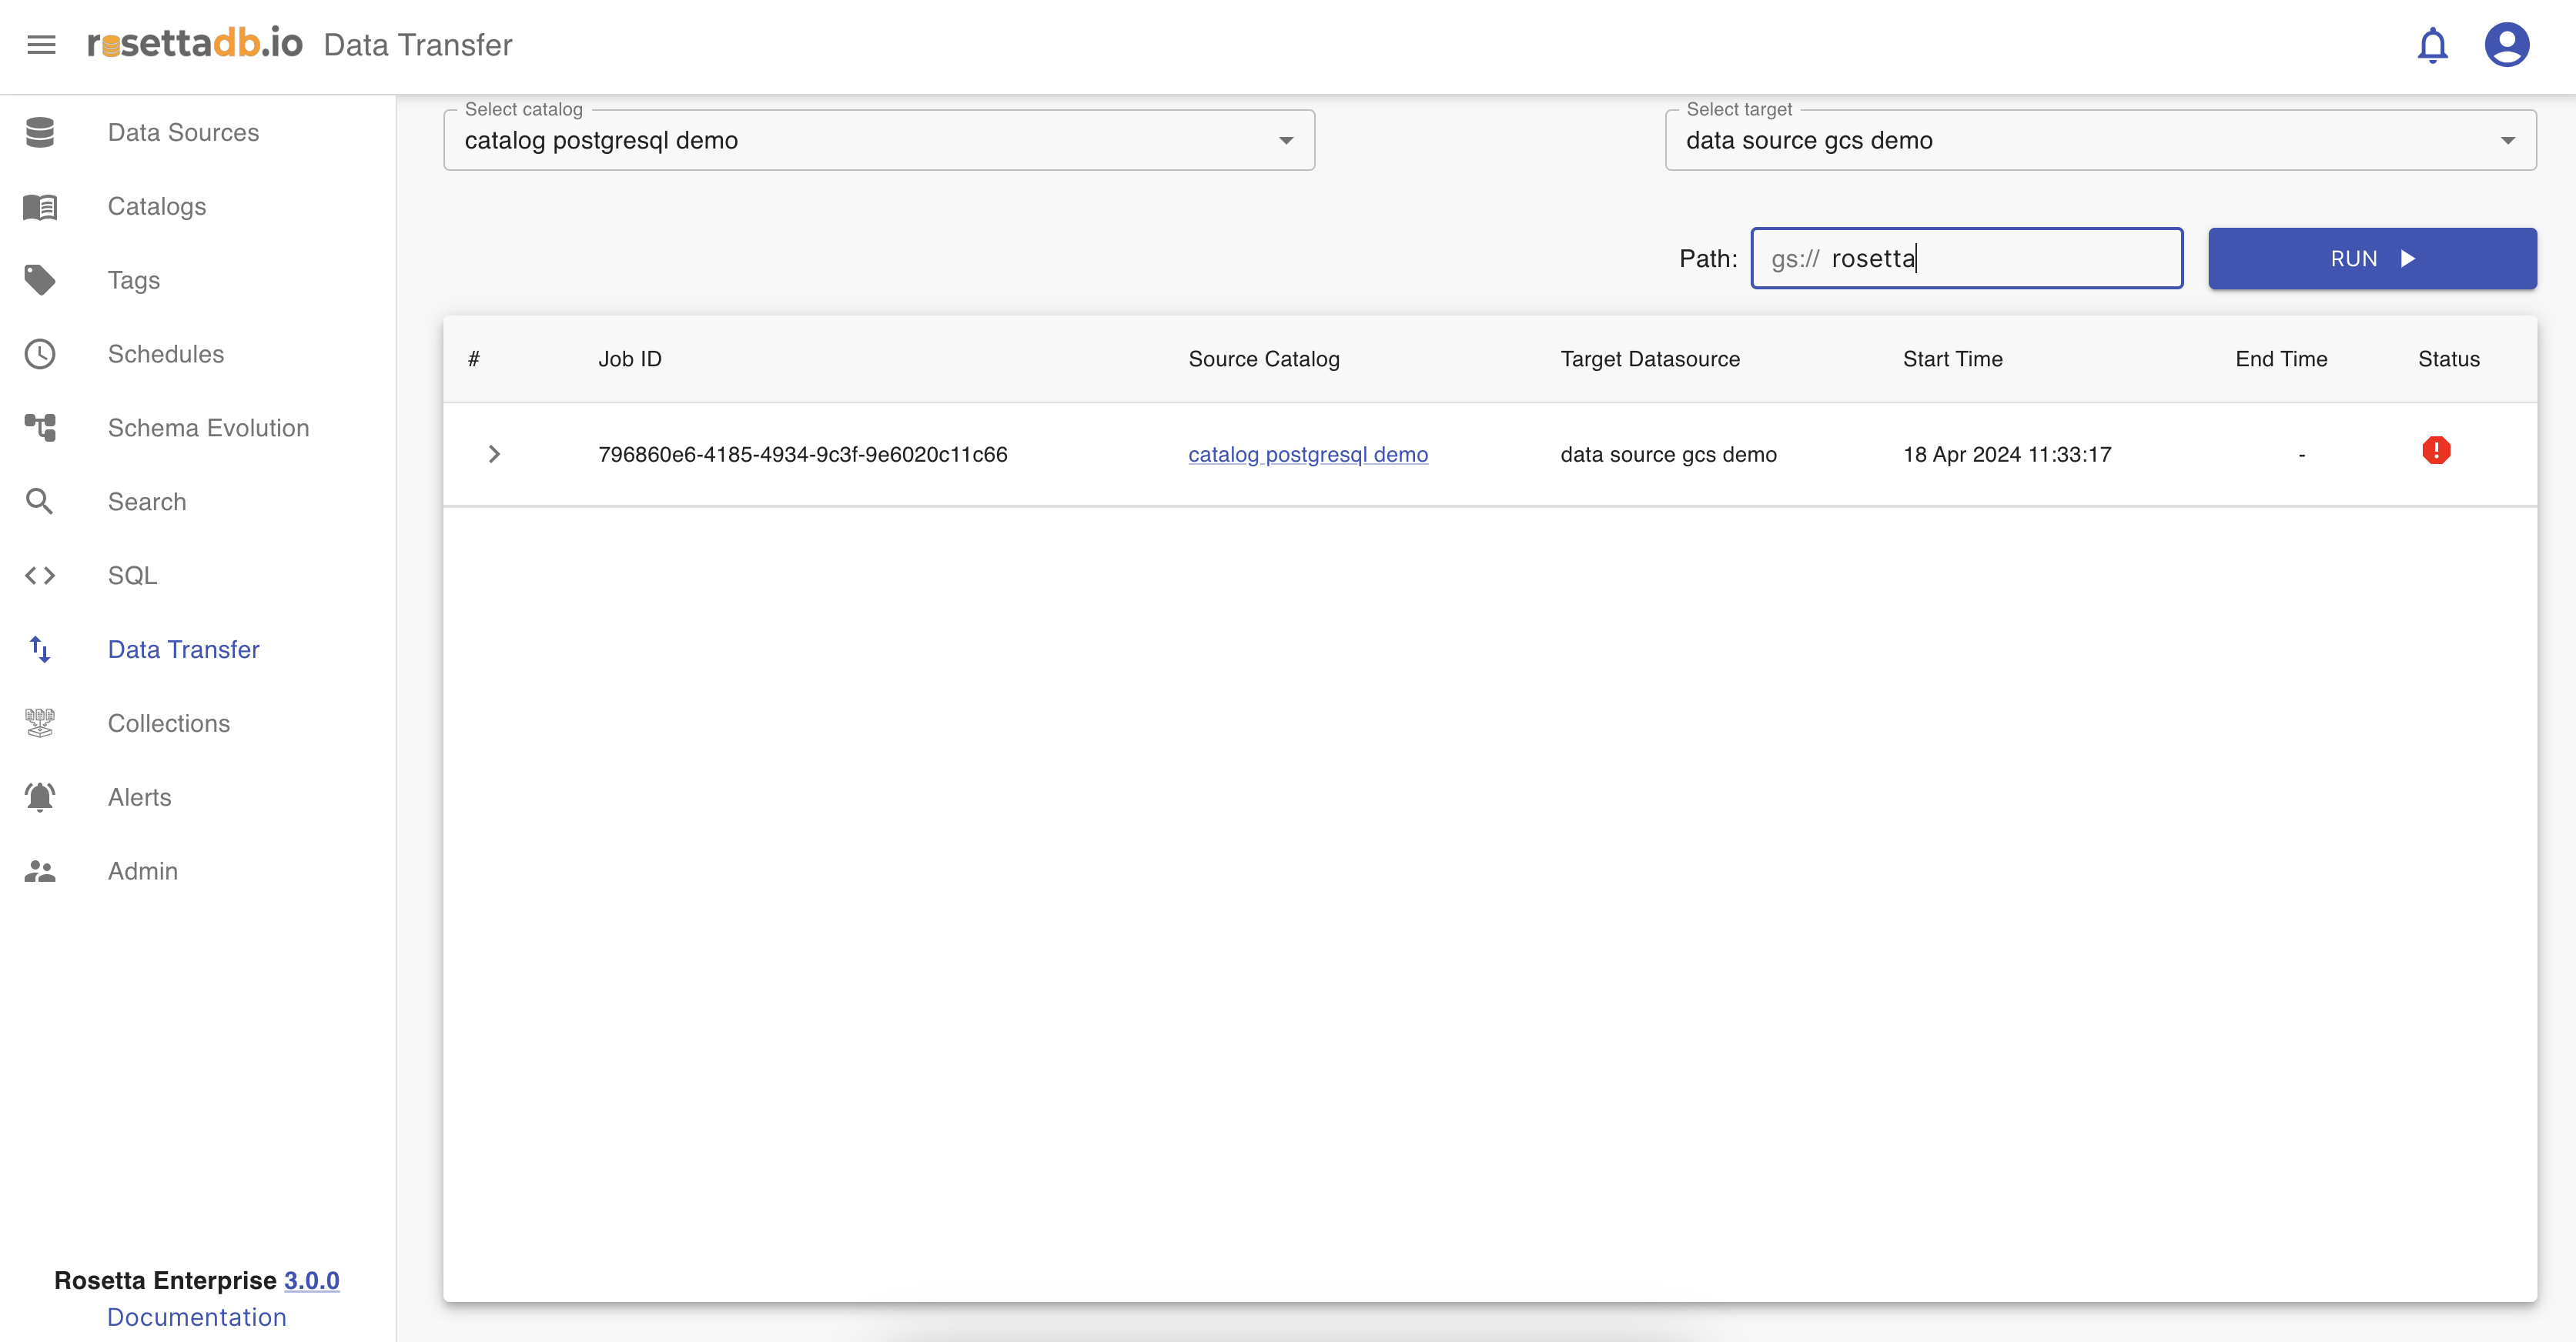Image resolution: width=2576 pixels, height=1342 pixels.
Task: Click the Schedules clock icon
Action: pyautogui.click(x=40, y=354)
